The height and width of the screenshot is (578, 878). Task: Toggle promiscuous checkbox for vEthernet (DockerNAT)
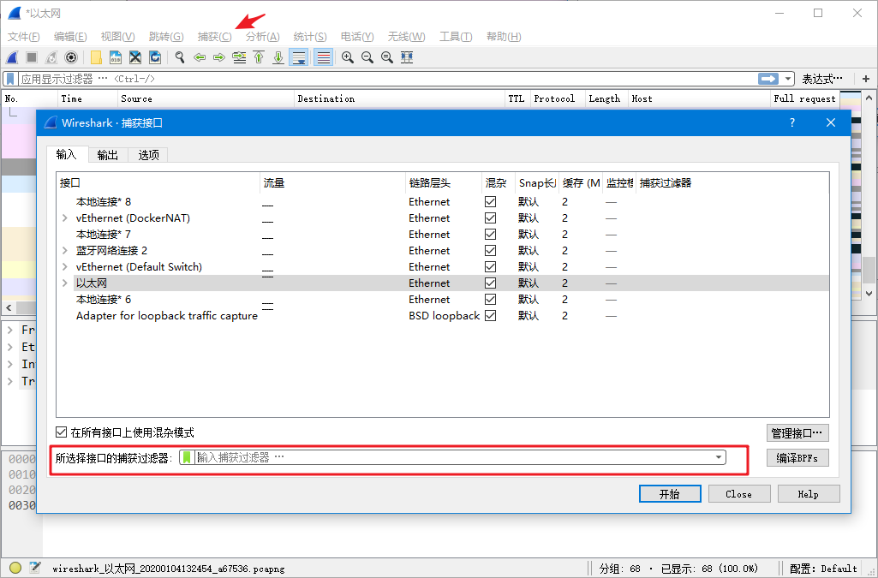coord(491,217)
